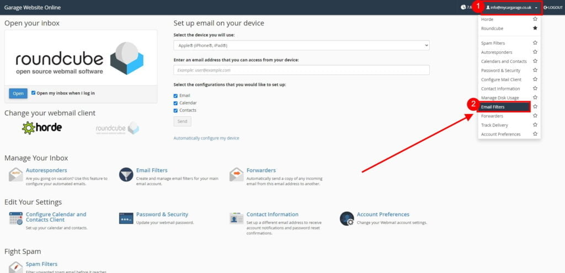Star the Spam Filters menu entry

535,43
